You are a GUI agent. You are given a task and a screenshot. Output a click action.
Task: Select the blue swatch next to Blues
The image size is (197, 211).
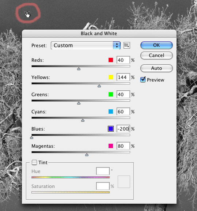111,129
